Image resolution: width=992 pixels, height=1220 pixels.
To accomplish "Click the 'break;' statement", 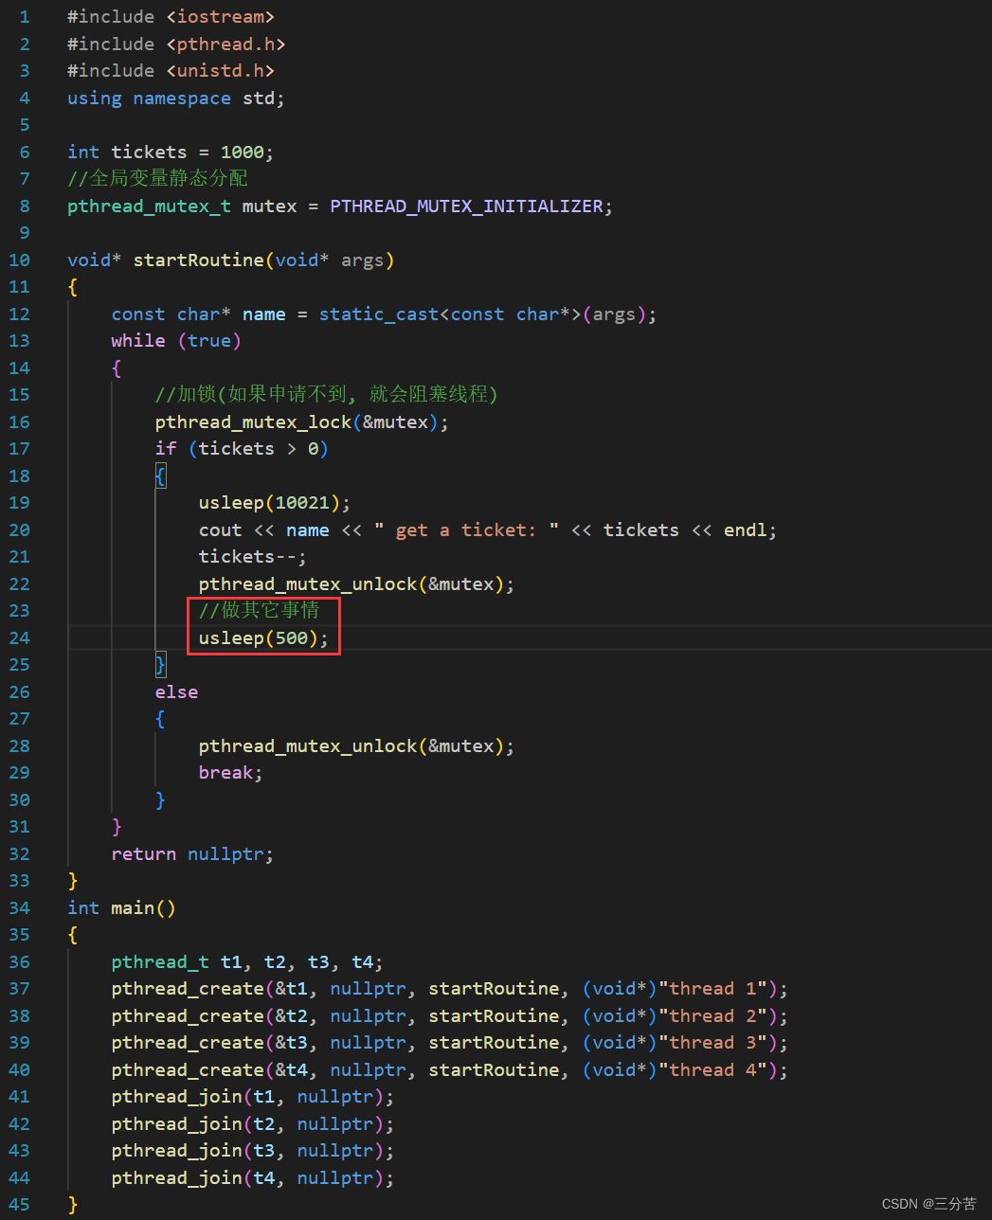I will pos(231,772).
